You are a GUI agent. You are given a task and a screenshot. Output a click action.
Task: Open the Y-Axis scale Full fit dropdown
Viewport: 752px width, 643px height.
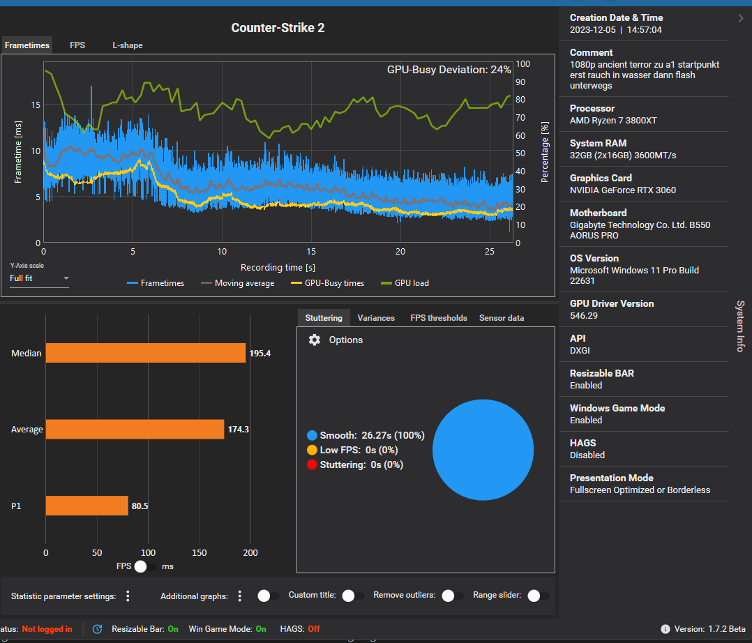pos(39,278)
